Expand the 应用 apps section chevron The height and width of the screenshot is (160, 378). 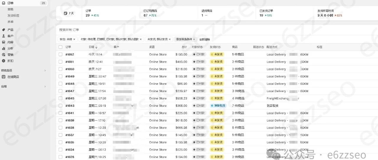[45, 86]
